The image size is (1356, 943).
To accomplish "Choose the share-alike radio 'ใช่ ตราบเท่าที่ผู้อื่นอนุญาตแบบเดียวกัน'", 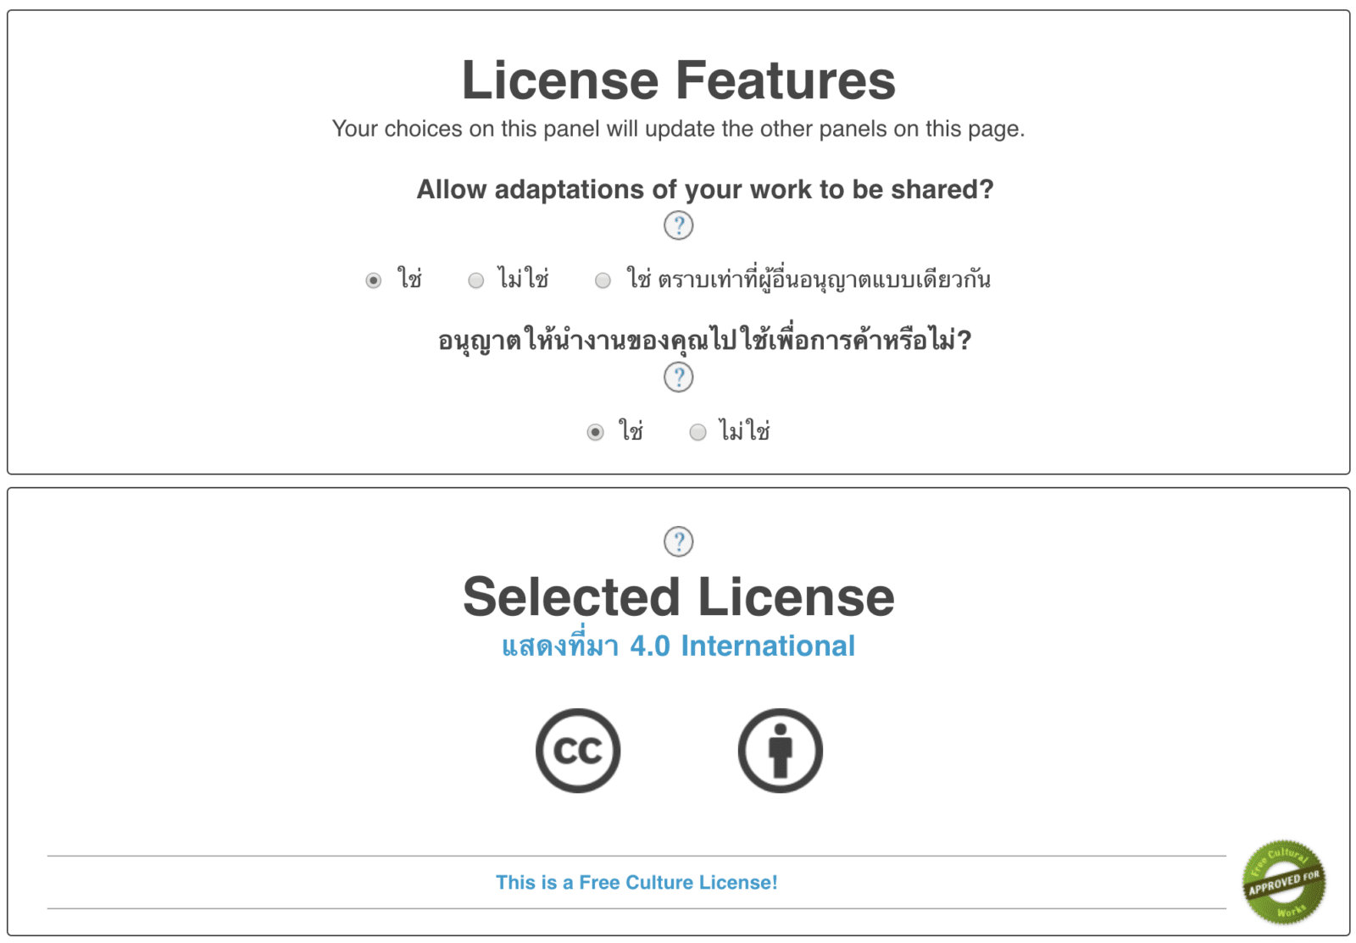I will point(603,280).
